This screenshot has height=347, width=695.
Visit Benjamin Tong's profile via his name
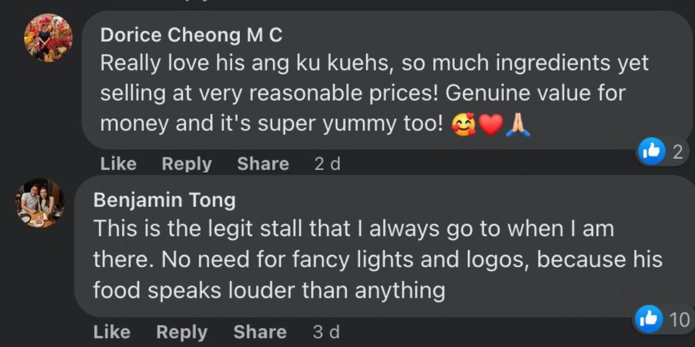164,200
